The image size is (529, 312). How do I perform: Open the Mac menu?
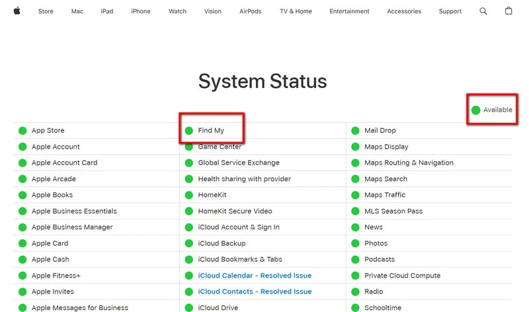pos(77,11)
